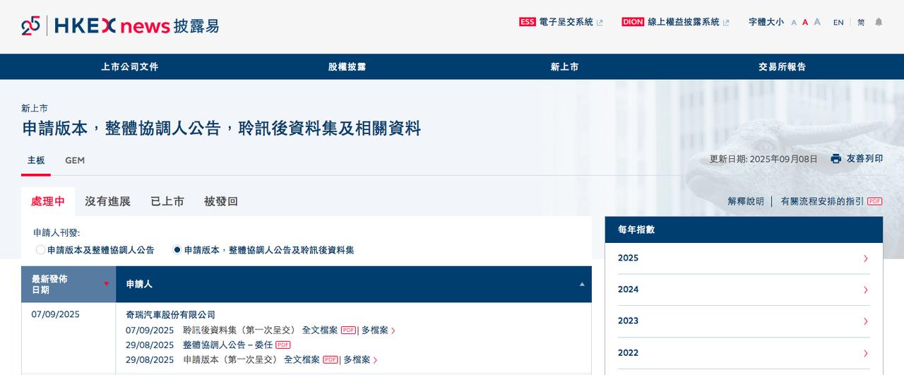Click PDF icon after 整體協調人公告 – 委任

(283, 345)
